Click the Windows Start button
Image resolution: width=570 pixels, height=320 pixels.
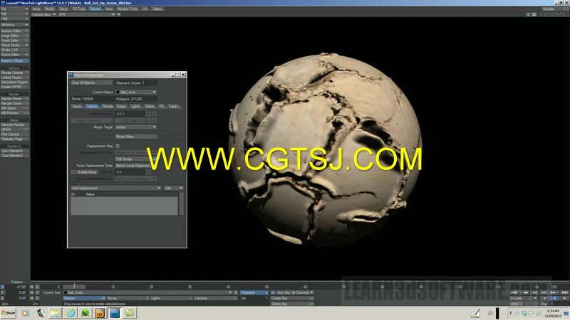[x=9, y=313]
